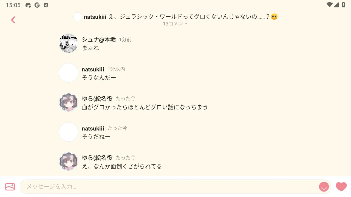The width and height of the screenshot is (351, 197).
Task: Tap the 13コメント comment count
Action: point(175,24)
